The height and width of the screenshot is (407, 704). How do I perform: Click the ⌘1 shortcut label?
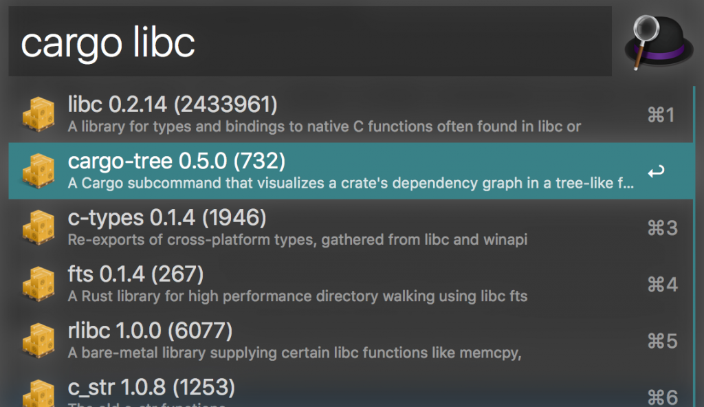(x=661, y=115)
